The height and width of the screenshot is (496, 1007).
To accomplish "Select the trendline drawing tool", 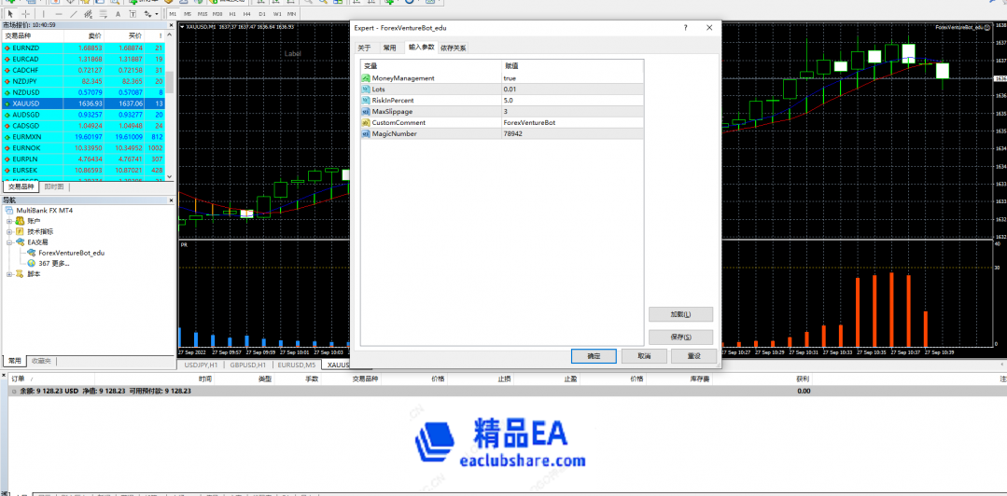I will pyautogui.click(x=74, y=13).
